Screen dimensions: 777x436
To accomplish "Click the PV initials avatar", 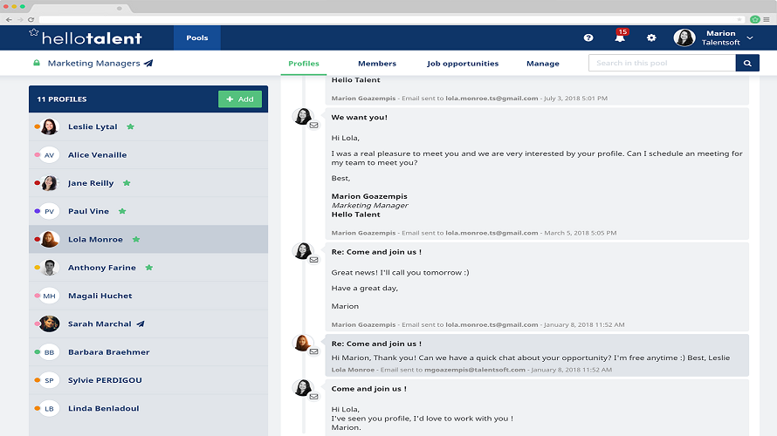I will click(49, 211).
